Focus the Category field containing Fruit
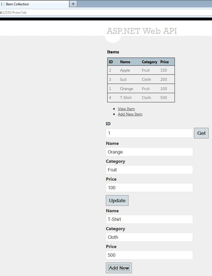 [149, 170]
